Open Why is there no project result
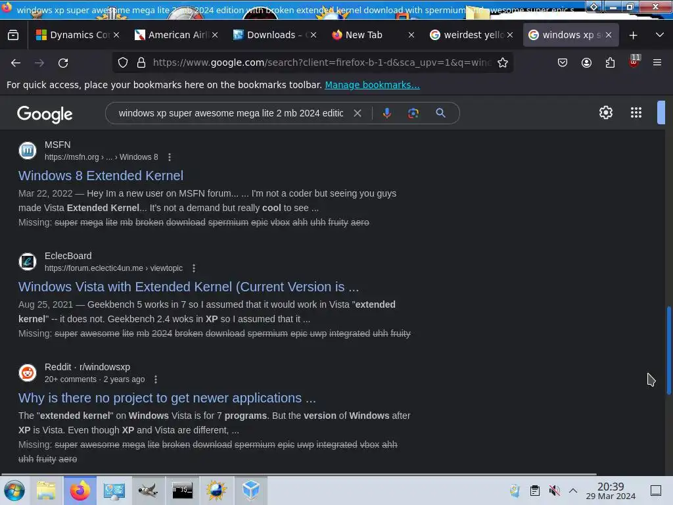 tap(167, 398)
